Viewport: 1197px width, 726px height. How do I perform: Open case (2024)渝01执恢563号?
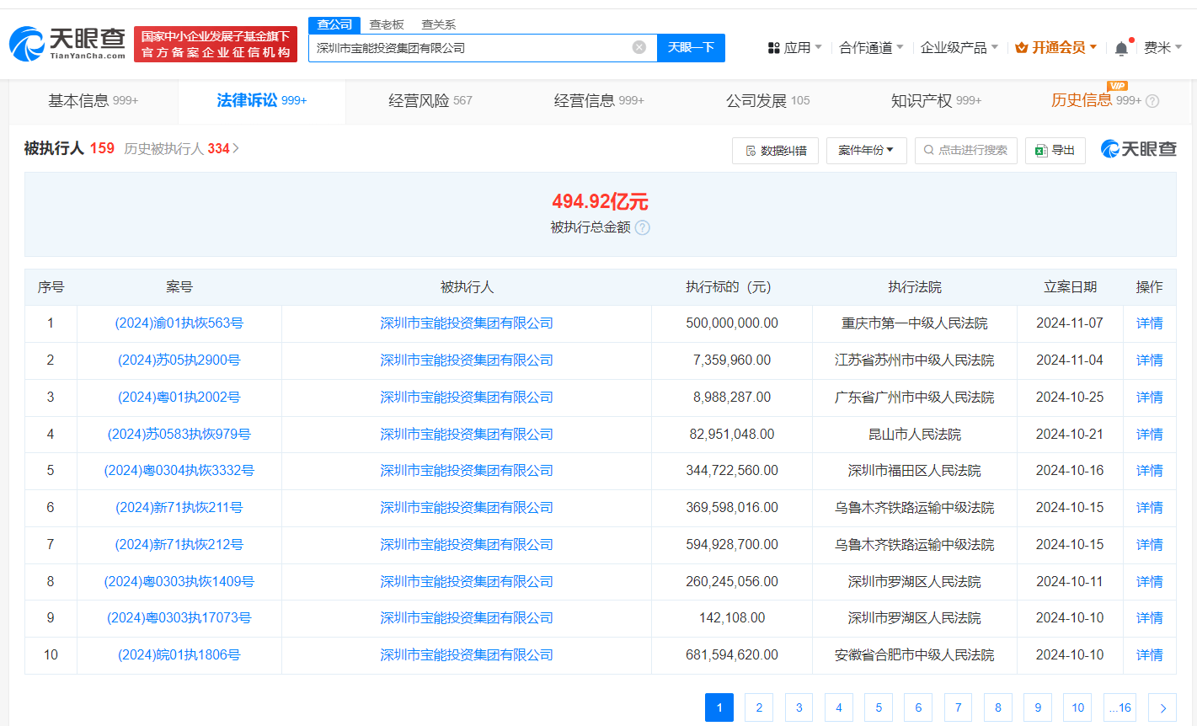pos(179,323)
